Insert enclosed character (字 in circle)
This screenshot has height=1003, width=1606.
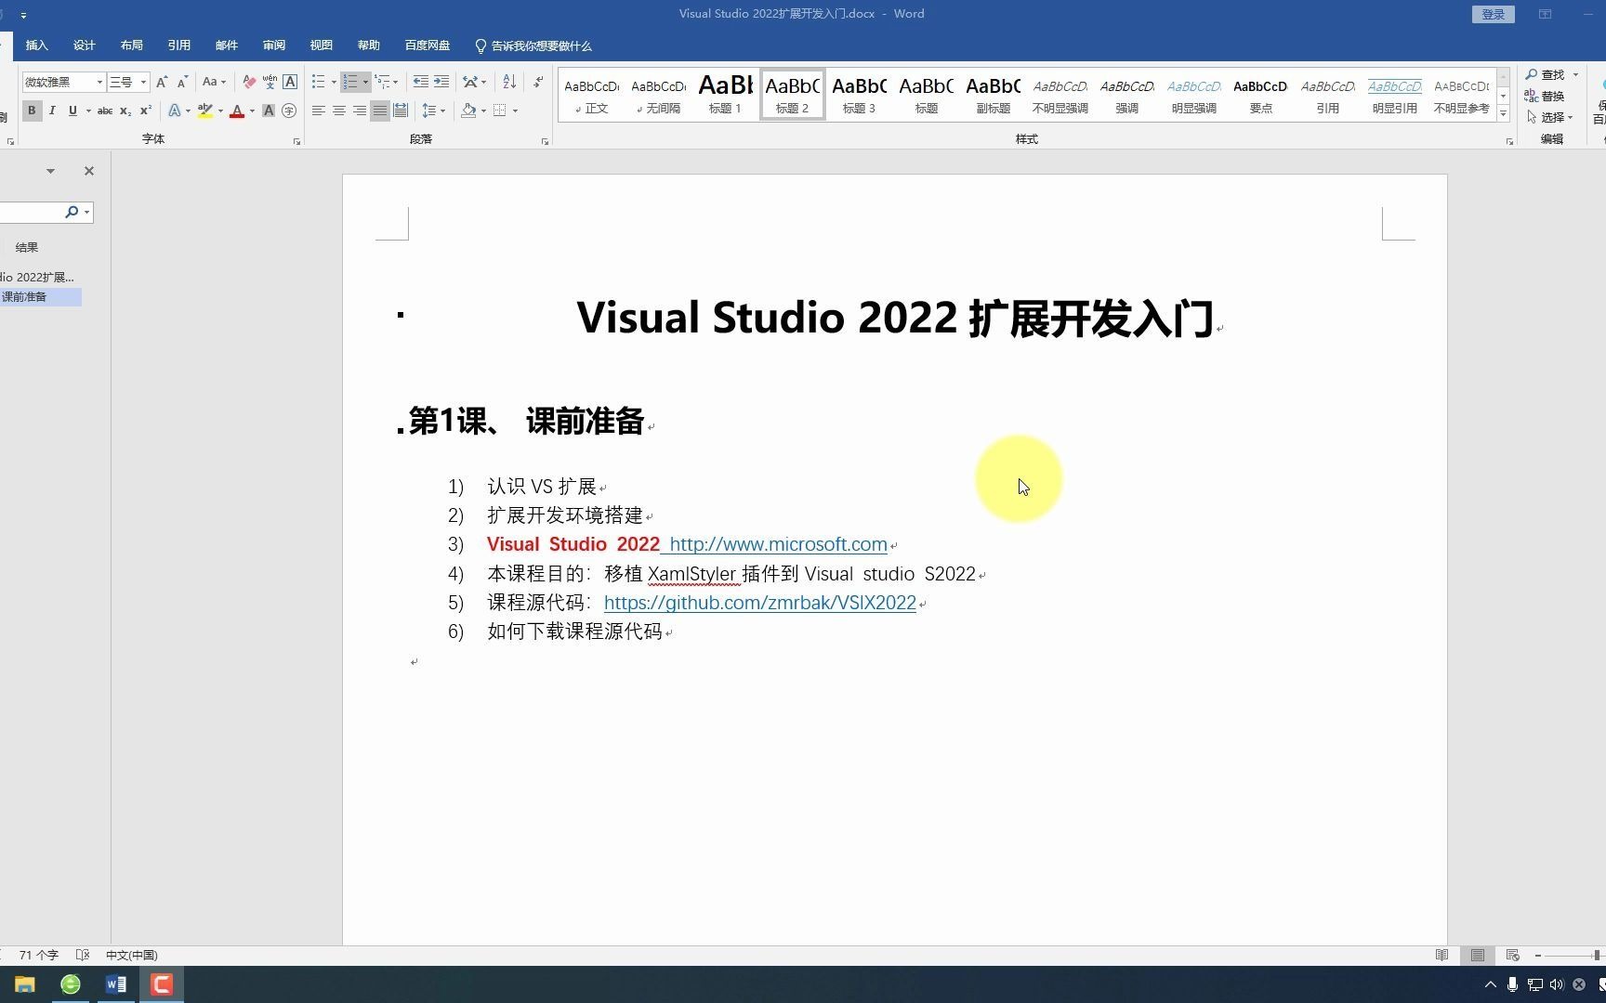tap(289, 111)
